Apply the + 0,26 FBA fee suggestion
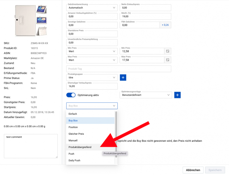The height and width of the screenshot is (175, 229). (x=165, y=25)
